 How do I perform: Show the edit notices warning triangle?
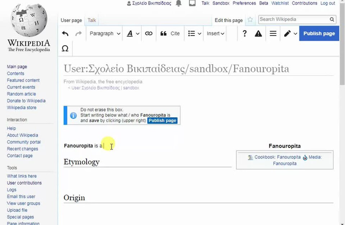point(258,34)
